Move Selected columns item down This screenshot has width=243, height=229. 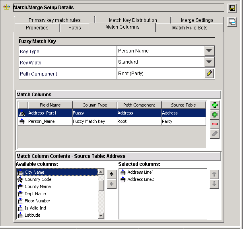[214, 184]
